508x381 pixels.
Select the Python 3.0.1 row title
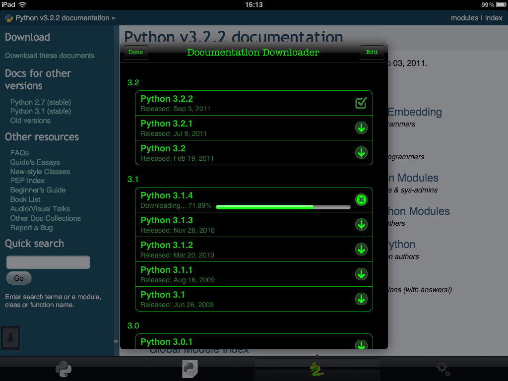(x=166, y=342)
